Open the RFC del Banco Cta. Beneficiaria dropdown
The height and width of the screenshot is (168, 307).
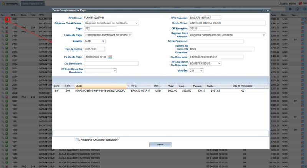114,71
